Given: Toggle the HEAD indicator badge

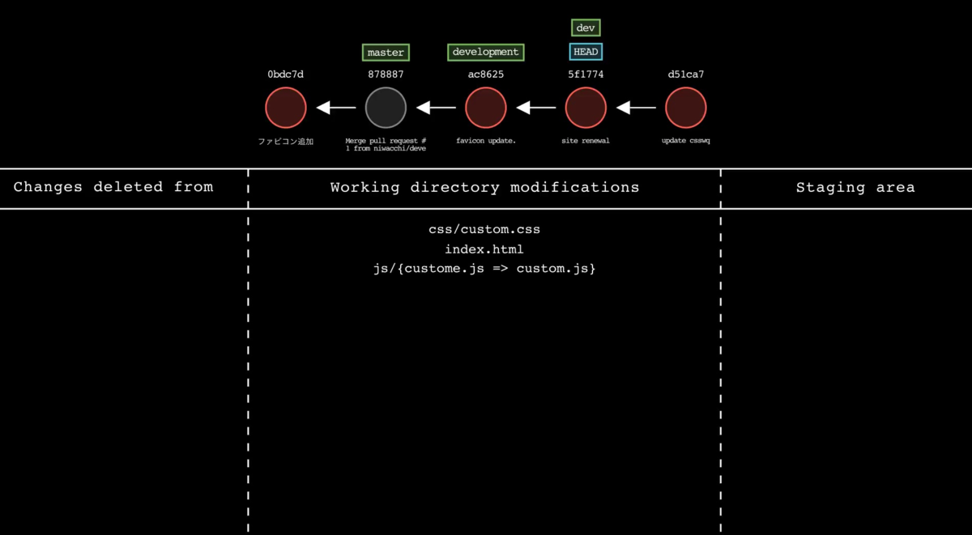Looking at the screenshot, I should 585,51.
